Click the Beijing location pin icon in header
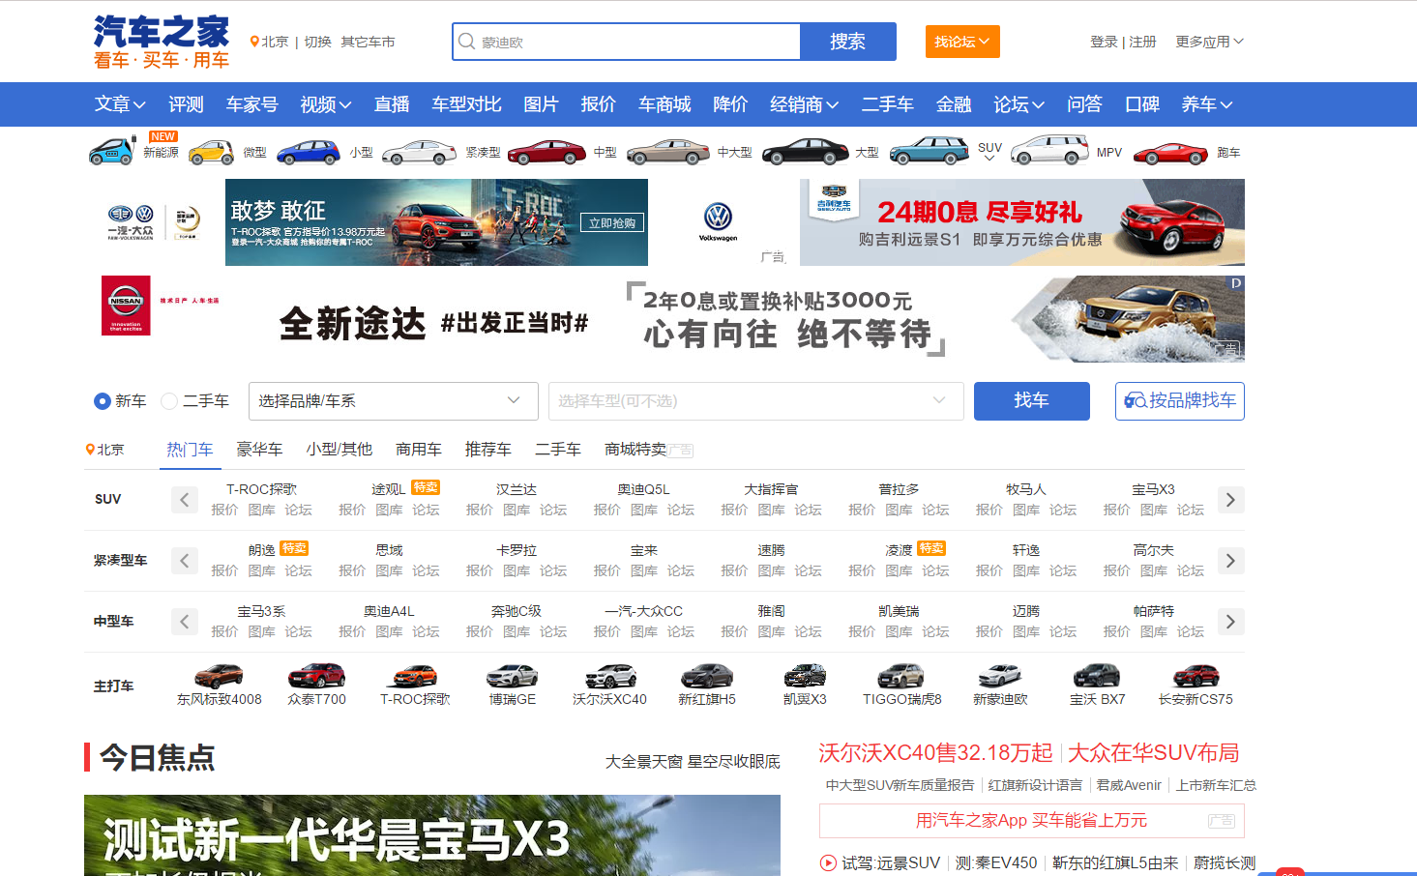 click(254, 42)
